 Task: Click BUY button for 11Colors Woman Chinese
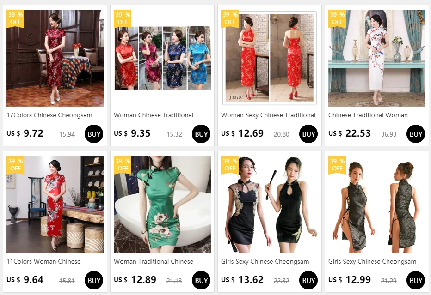pyautogui.click(x=94, y=280)
